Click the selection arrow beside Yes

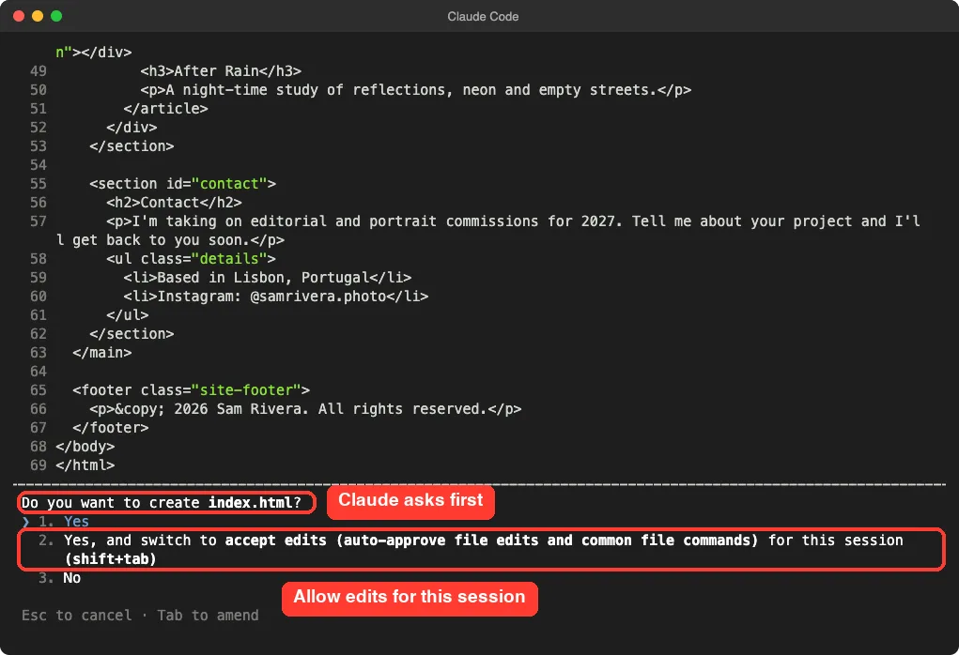pyautogui.click(x=25, y=522)
